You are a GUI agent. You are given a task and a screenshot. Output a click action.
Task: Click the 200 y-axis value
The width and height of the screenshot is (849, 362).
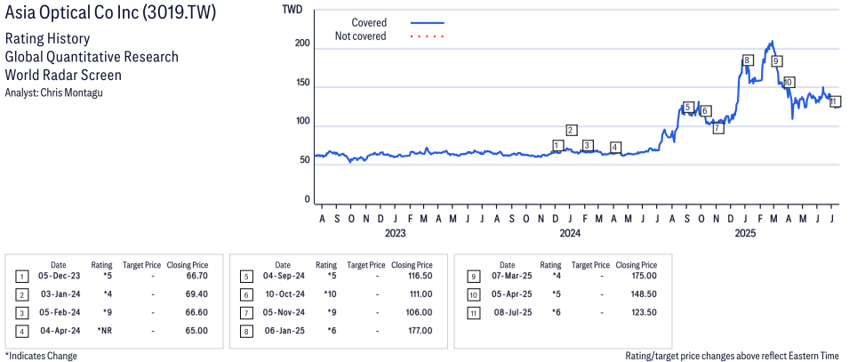tap(302, 44)
